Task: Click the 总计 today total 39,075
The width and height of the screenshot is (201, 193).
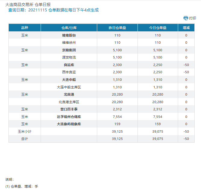Action: [158, 139]
